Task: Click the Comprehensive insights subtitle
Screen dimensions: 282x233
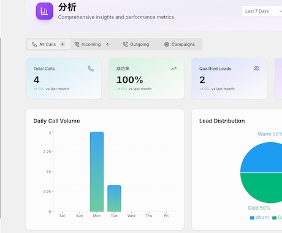Action: (116, 17)
